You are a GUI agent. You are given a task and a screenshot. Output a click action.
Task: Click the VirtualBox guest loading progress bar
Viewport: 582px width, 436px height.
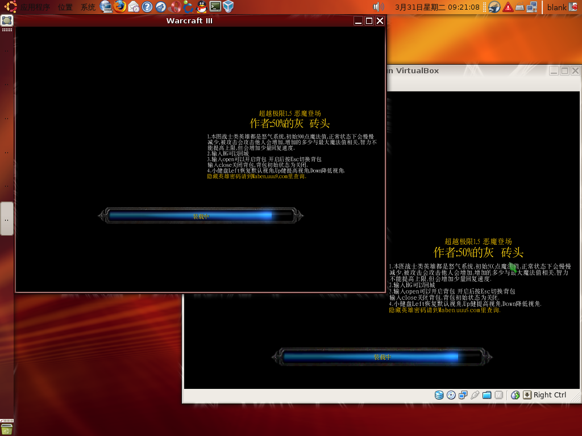point(382,357)
